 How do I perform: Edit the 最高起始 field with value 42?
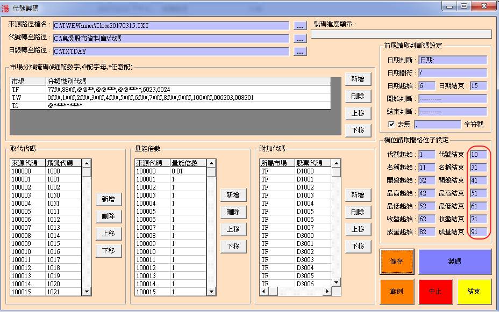(x=427, y=193)
